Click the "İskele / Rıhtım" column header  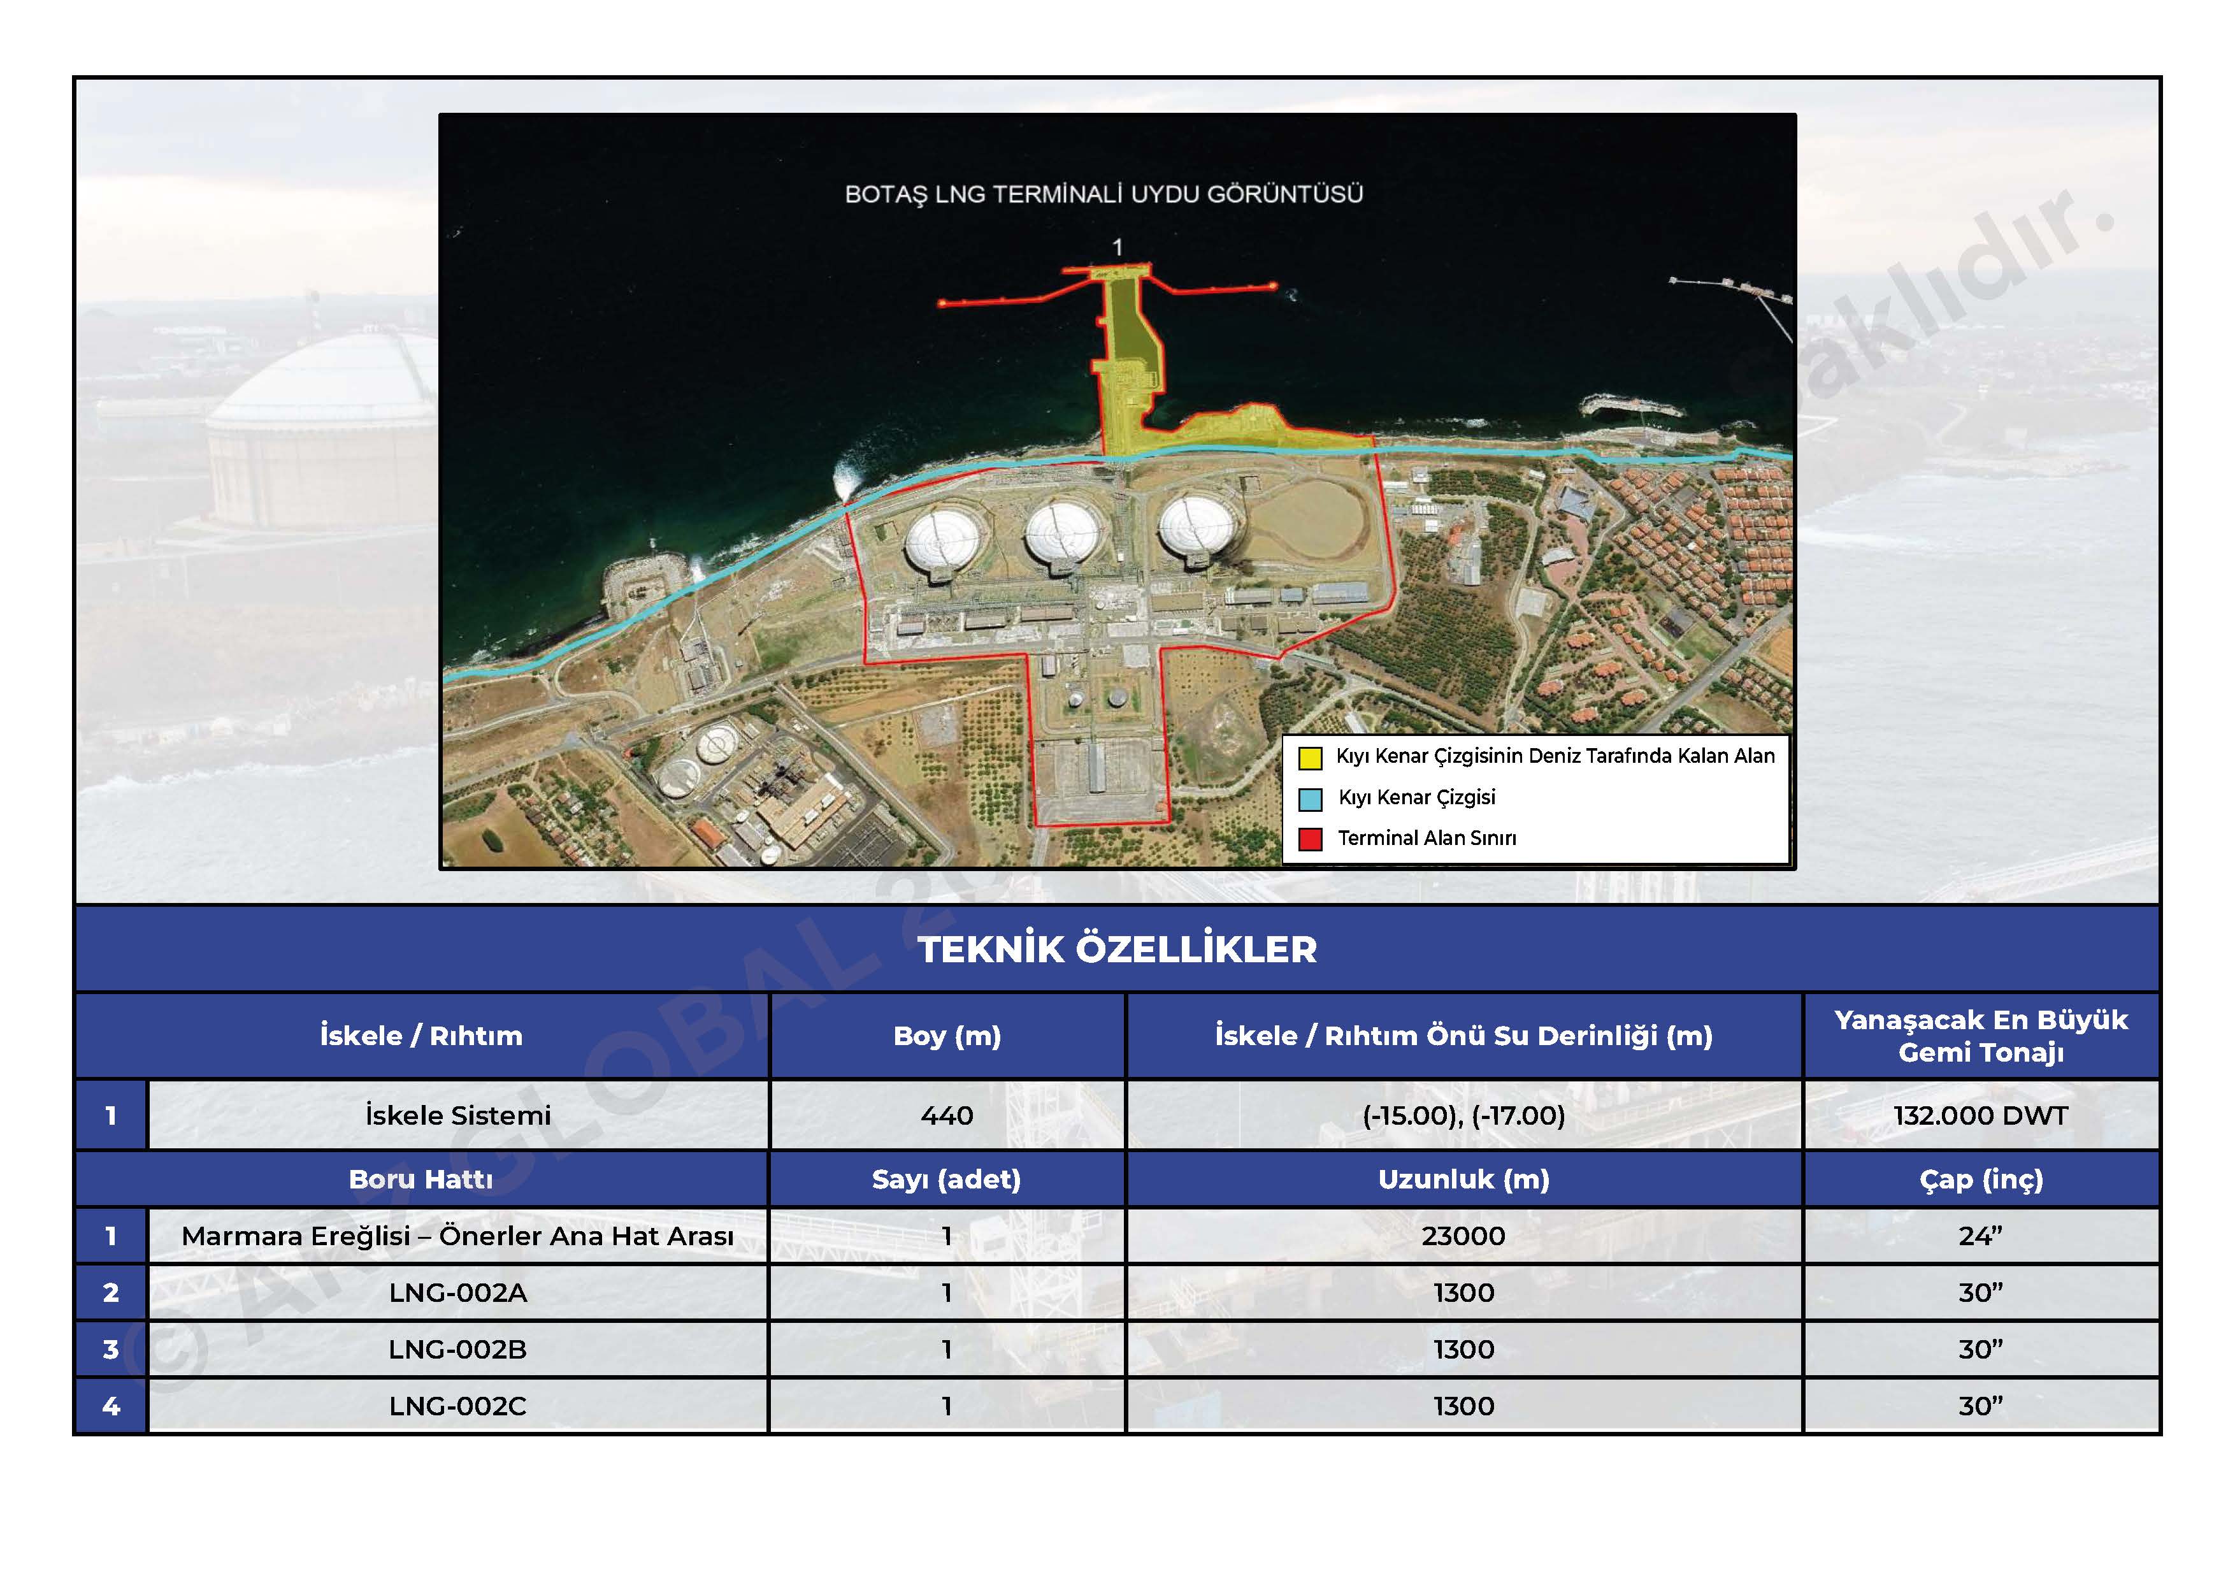pos(422,1035)
